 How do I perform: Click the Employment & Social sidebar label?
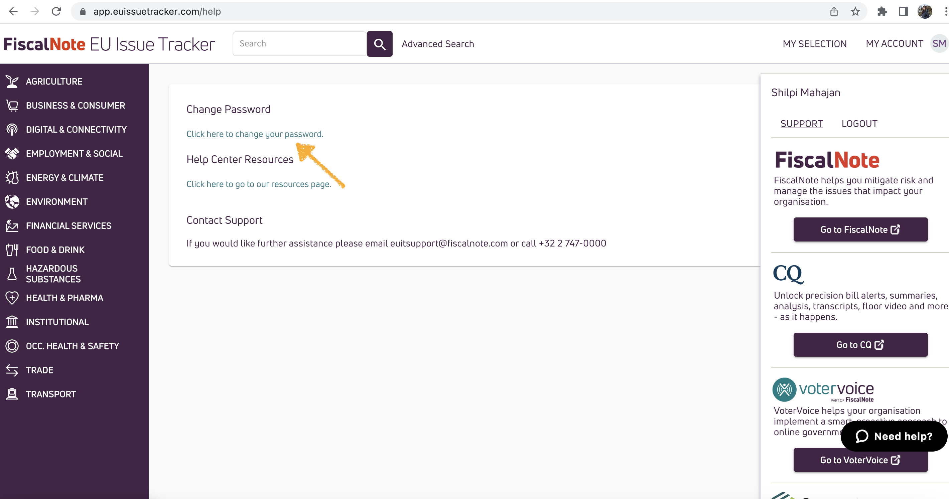[74, 154]
